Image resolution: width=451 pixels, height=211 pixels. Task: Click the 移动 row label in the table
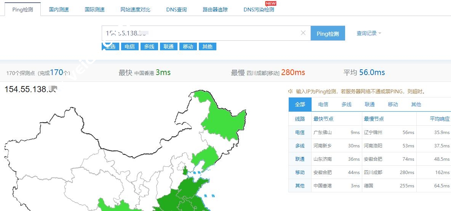[300, 172]
